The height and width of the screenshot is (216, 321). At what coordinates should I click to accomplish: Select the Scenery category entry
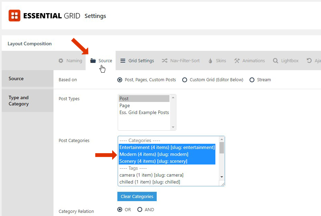click(x=167, y=161)
